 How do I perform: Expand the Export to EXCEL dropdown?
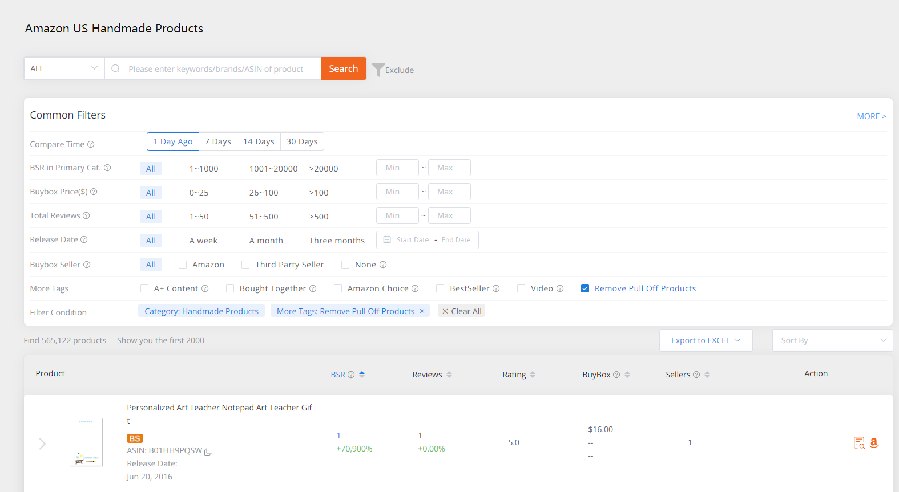pyautogui.click(x=706, y=340)
